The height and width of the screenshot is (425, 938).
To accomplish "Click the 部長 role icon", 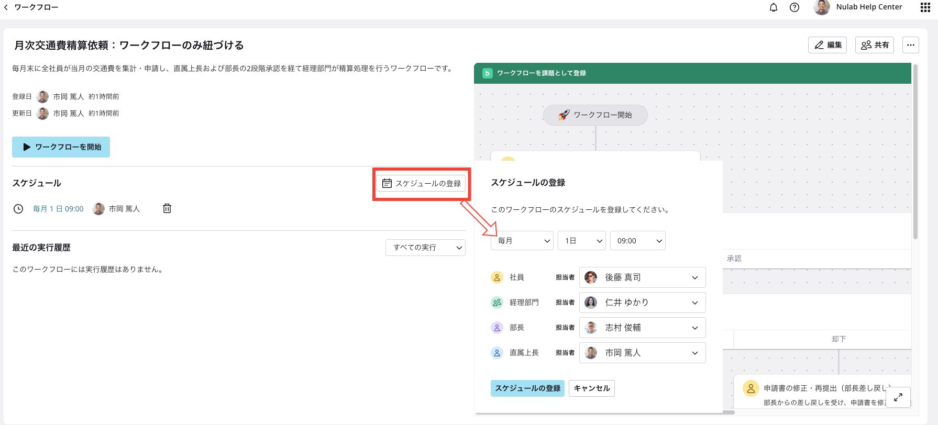I will 497,328.
